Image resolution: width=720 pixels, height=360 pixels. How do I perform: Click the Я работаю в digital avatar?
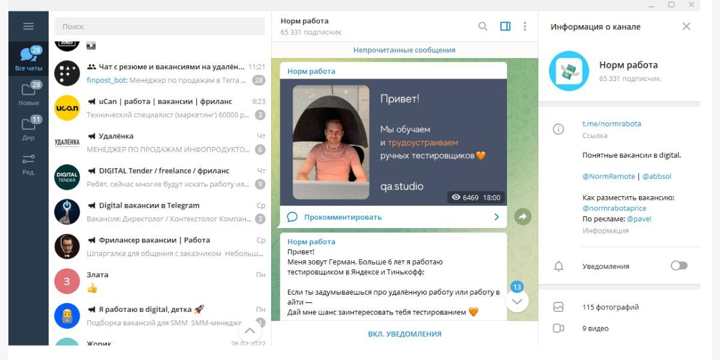tap(67, 316)
